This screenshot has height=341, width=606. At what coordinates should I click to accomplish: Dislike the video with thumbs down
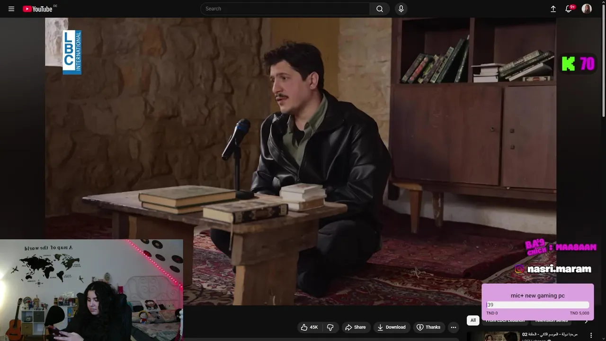330,327
